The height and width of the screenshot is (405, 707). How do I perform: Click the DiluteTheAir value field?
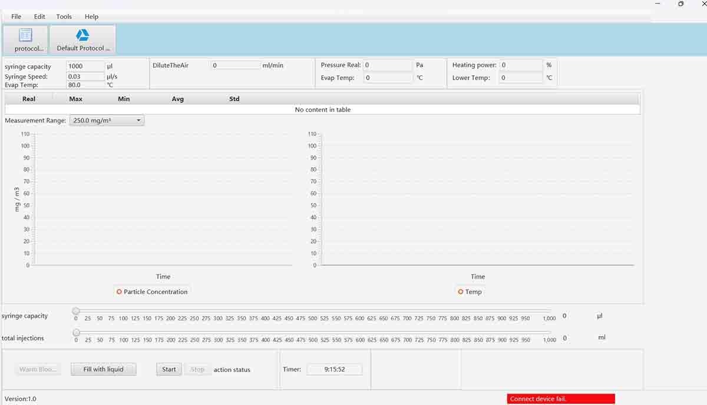click(235, 65)
